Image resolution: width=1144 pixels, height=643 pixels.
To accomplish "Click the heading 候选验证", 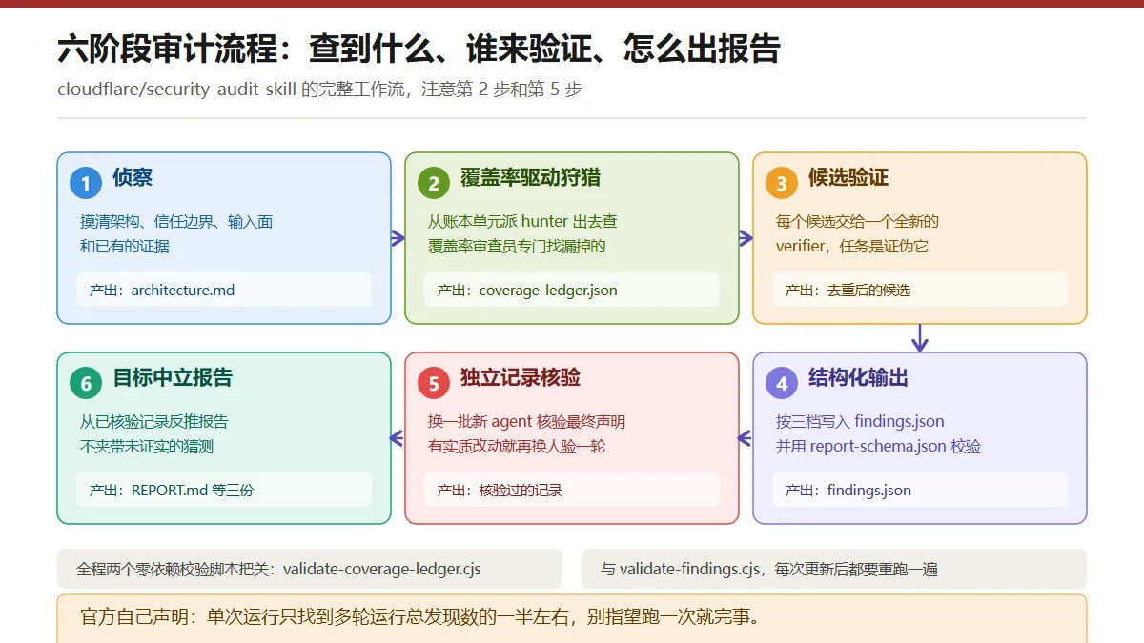I will coord(848,177).
